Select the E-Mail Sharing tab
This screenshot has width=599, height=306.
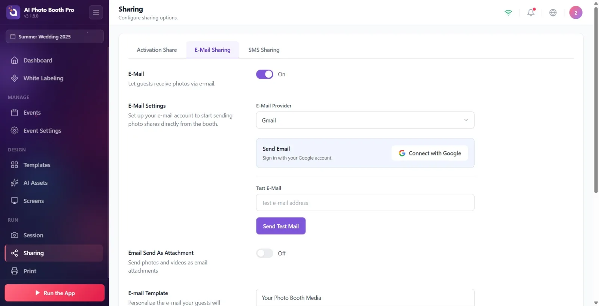pyautogui.click(x=213, y=50)
